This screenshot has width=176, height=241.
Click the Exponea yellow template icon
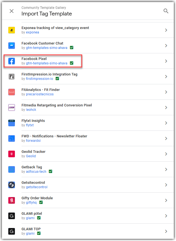(x=12, y=30)
